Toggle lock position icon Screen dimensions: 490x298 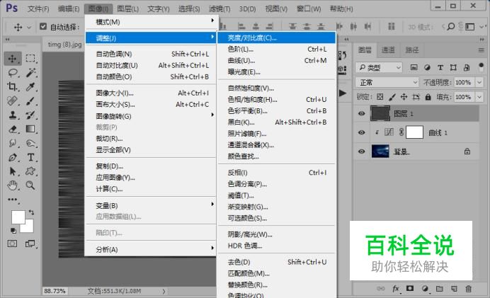pos(404,97)
